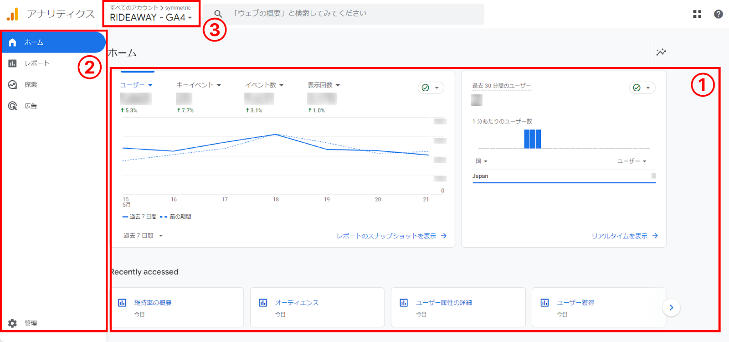Click the 3.1% change value under イベント数
729x342 pixels.
254,110
